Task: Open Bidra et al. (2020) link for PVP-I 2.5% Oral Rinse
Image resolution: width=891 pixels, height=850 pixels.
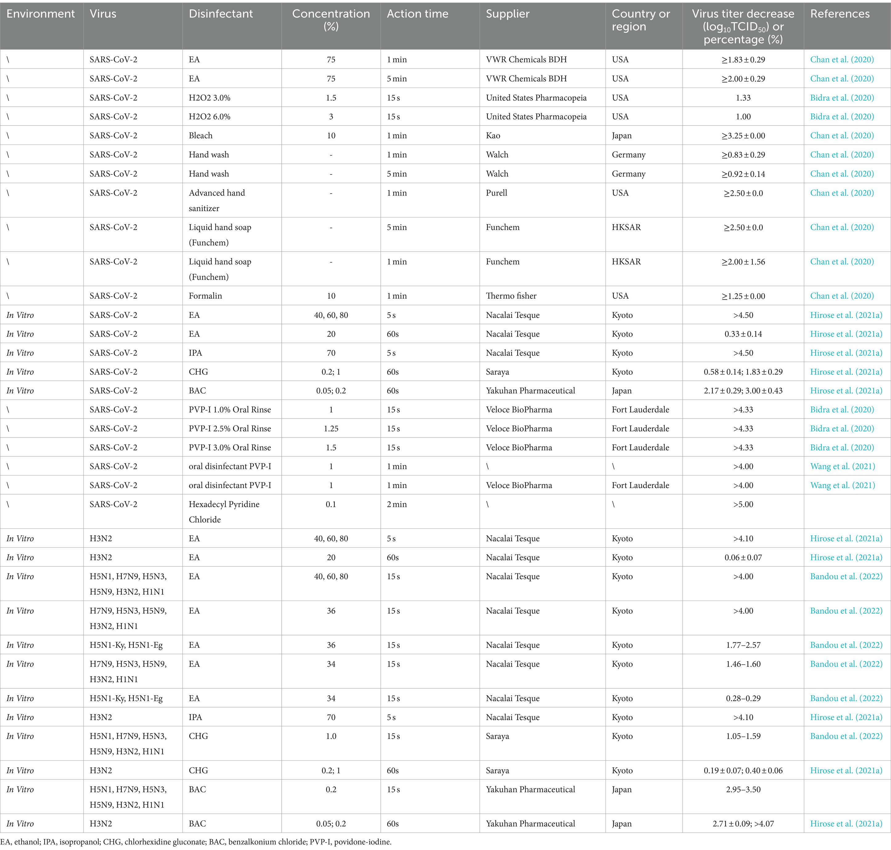Action: tap(842, 429)
